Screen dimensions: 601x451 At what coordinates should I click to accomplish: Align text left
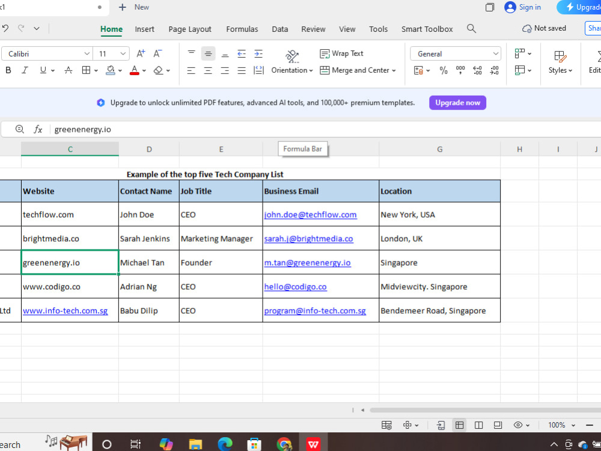point(191,70)
